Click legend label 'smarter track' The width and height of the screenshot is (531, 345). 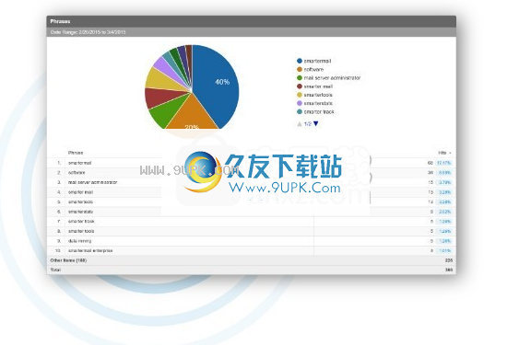click(x=319, y=111)
